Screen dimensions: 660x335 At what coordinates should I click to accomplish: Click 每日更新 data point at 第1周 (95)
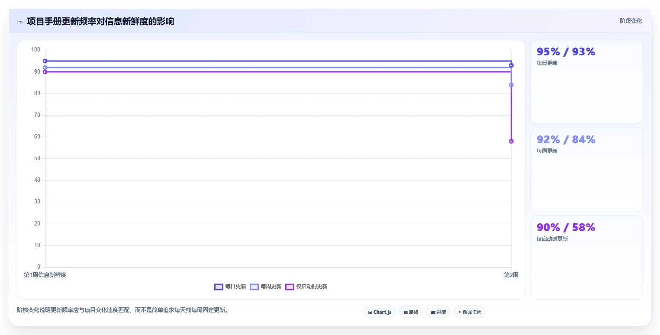coord(45,61)
